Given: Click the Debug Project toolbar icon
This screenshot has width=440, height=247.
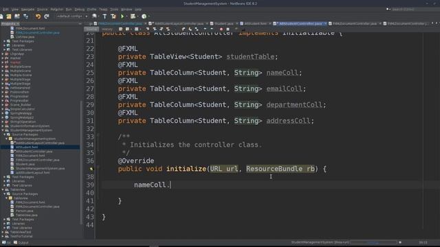Looking at the screenshot, I should click(133, 16).
